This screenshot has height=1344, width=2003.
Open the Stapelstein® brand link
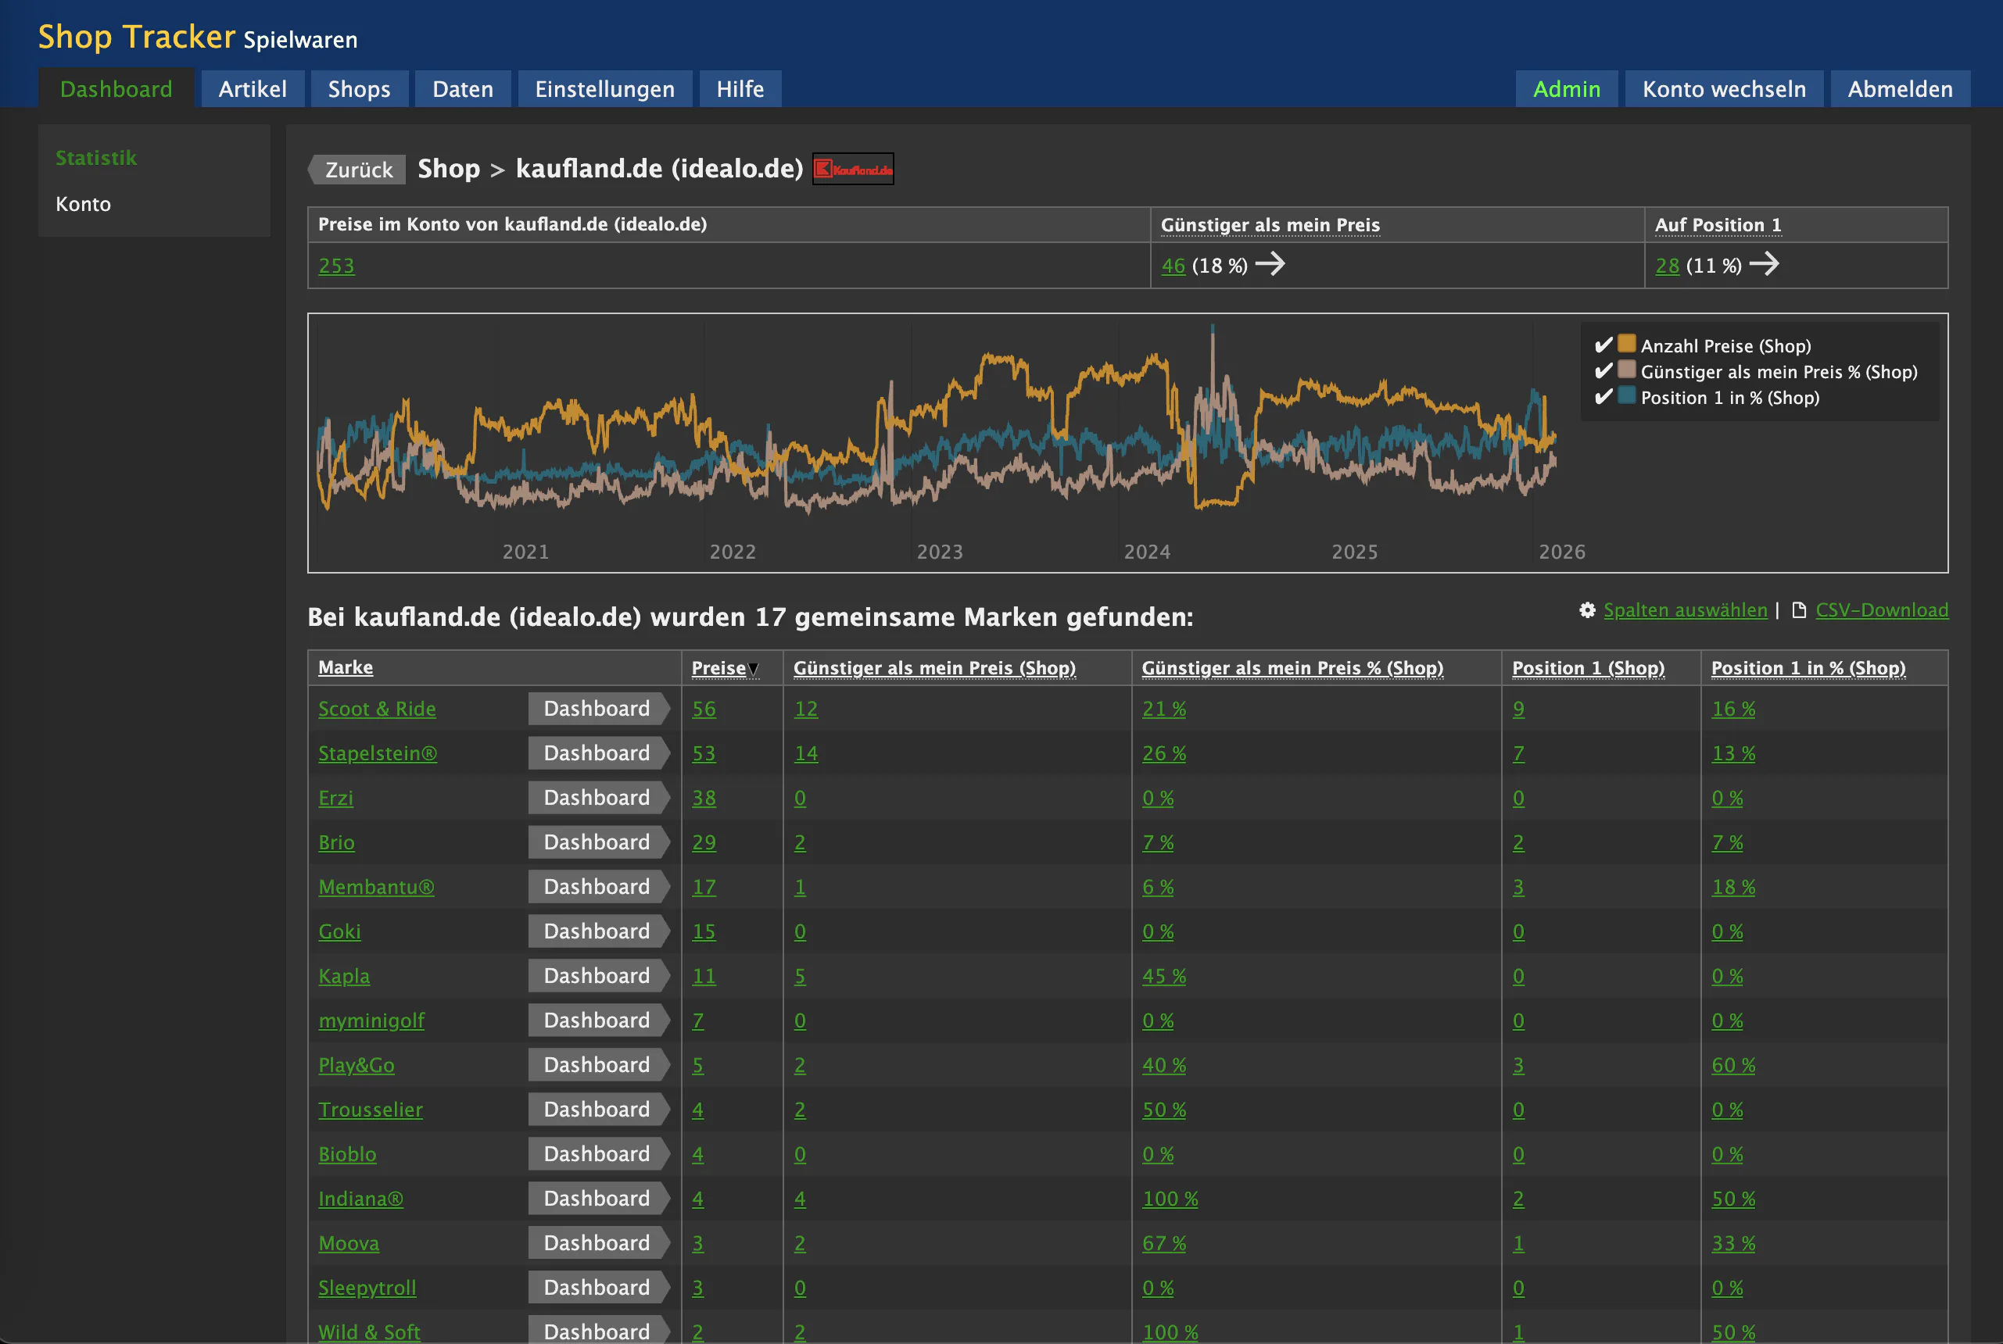pos(378,753)
